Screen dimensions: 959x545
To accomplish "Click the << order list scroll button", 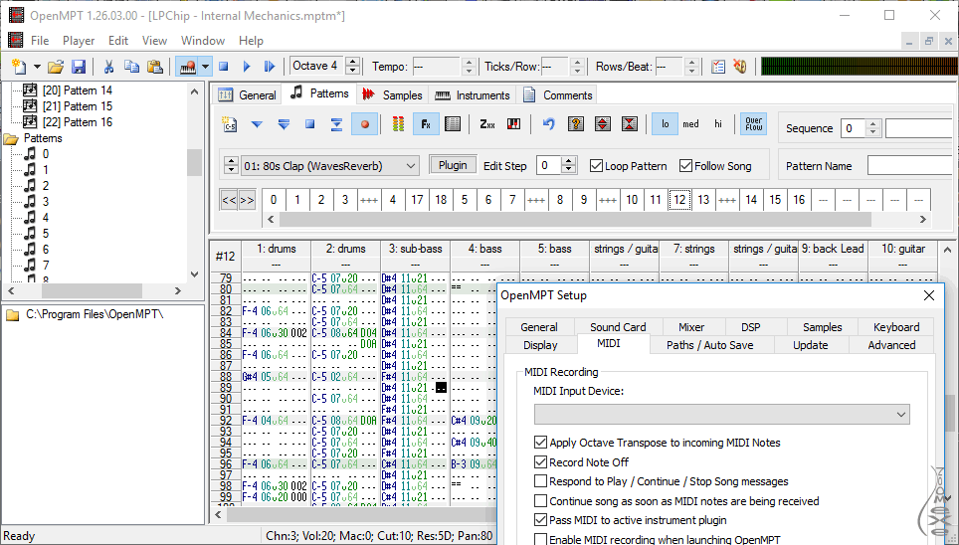I will [229, 200].
